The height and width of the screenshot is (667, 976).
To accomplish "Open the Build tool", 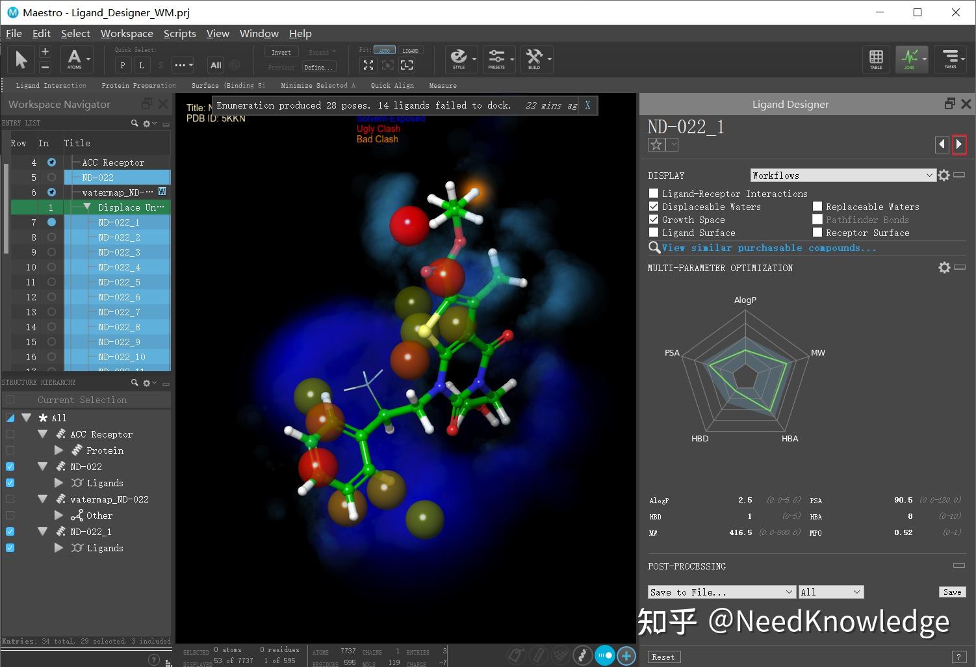I will [x=534, y=59].
